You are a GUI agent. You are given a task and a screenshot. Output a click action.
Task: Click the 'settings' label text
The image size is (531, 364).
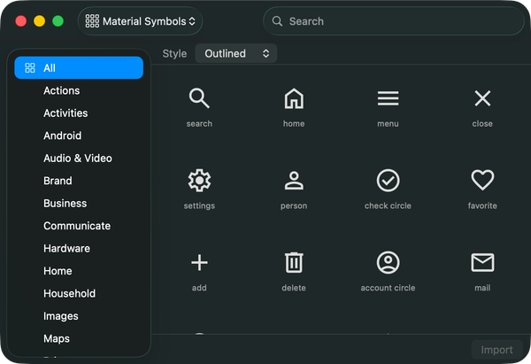coord(199,205)
